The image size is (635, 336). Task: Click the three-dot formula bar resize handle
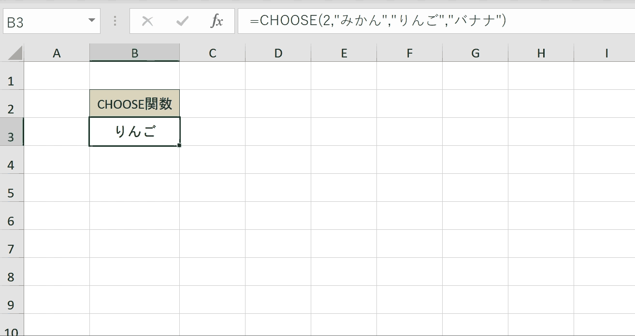[115, 21]
